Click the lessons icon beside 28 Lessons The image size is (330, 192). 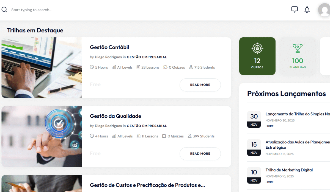tap(138, 67)
